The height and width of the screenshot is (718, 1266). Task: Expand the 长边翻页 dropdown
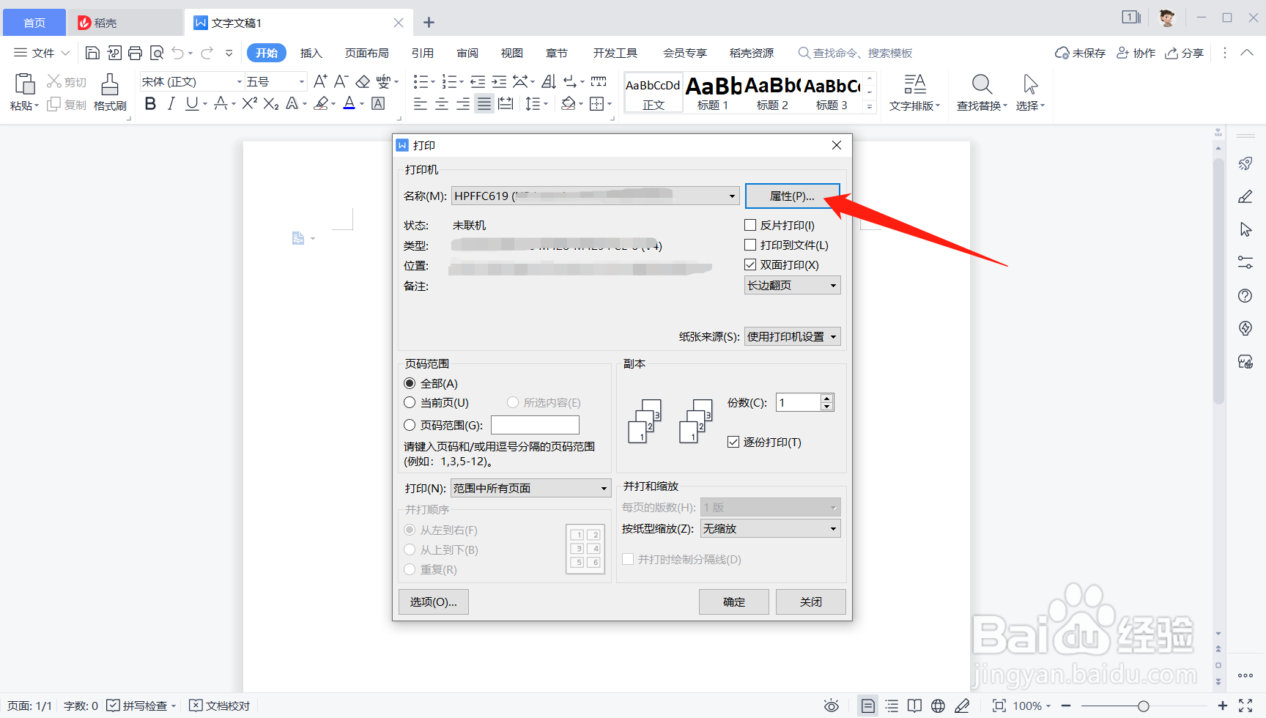834,285
